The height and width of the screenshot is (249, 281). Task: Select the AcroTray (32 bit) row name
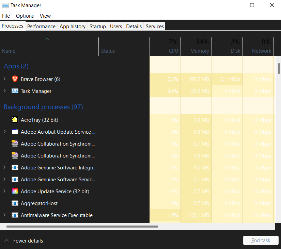40,120
